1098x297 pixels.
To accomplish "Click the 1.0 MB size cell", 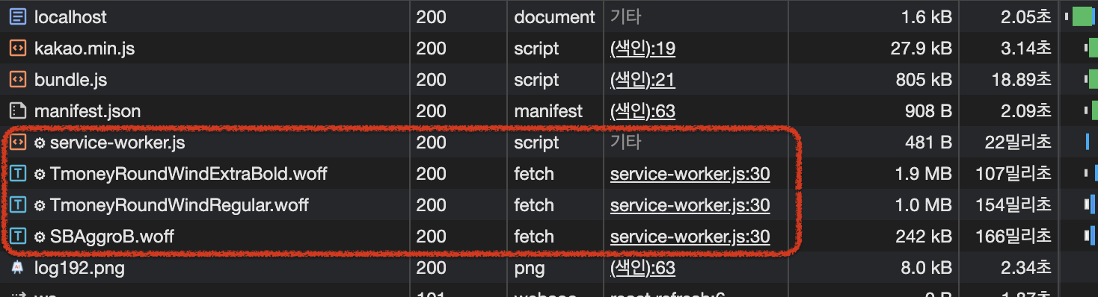I will [924, 205].
